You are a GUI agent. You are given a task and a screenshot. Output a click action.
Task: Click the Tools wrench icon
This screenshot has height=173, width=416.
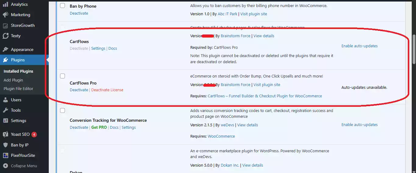(5, 110)
